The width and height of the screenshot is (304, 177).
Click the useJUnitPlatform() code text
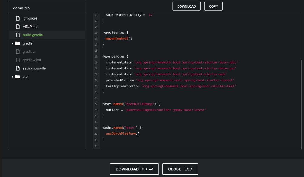click(123, 134)
